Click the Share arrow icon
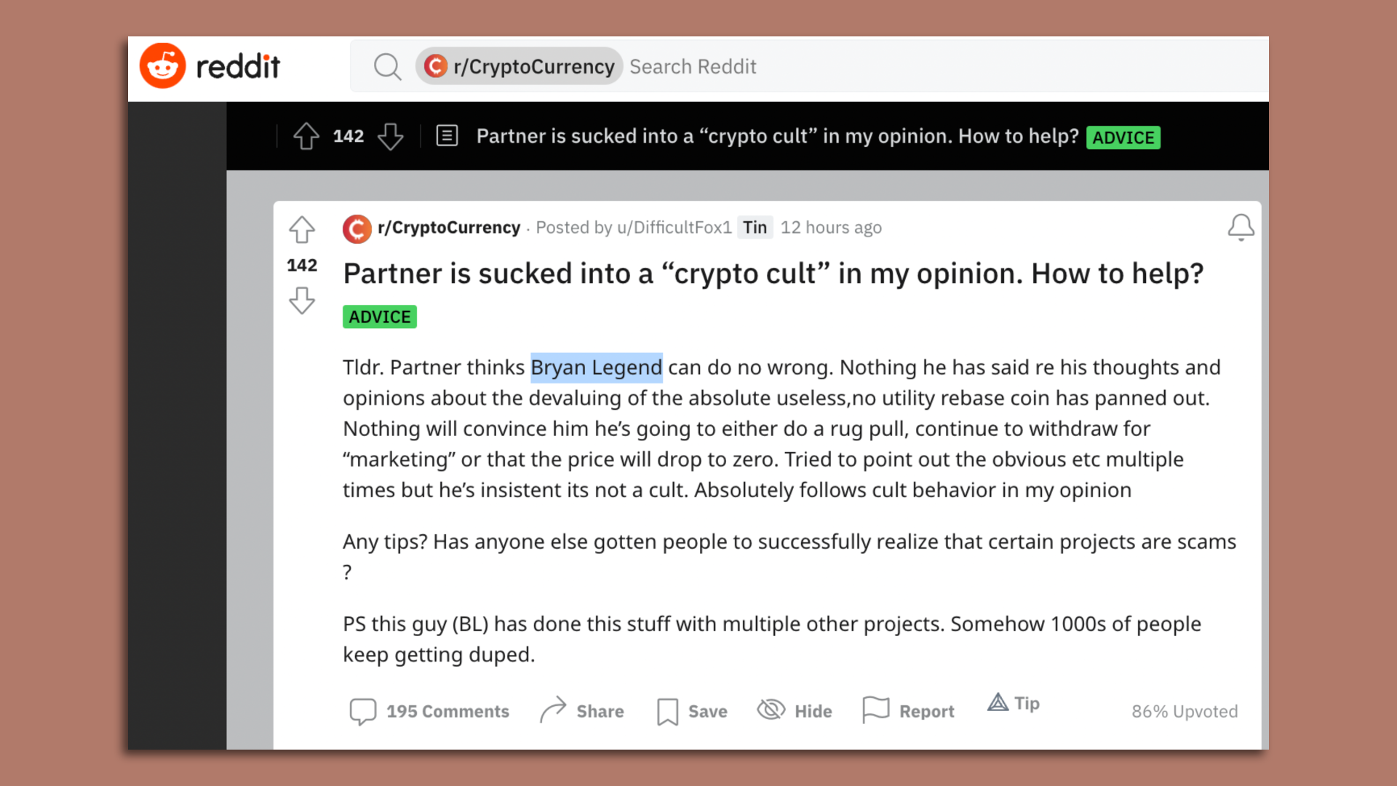 [554, 710]
